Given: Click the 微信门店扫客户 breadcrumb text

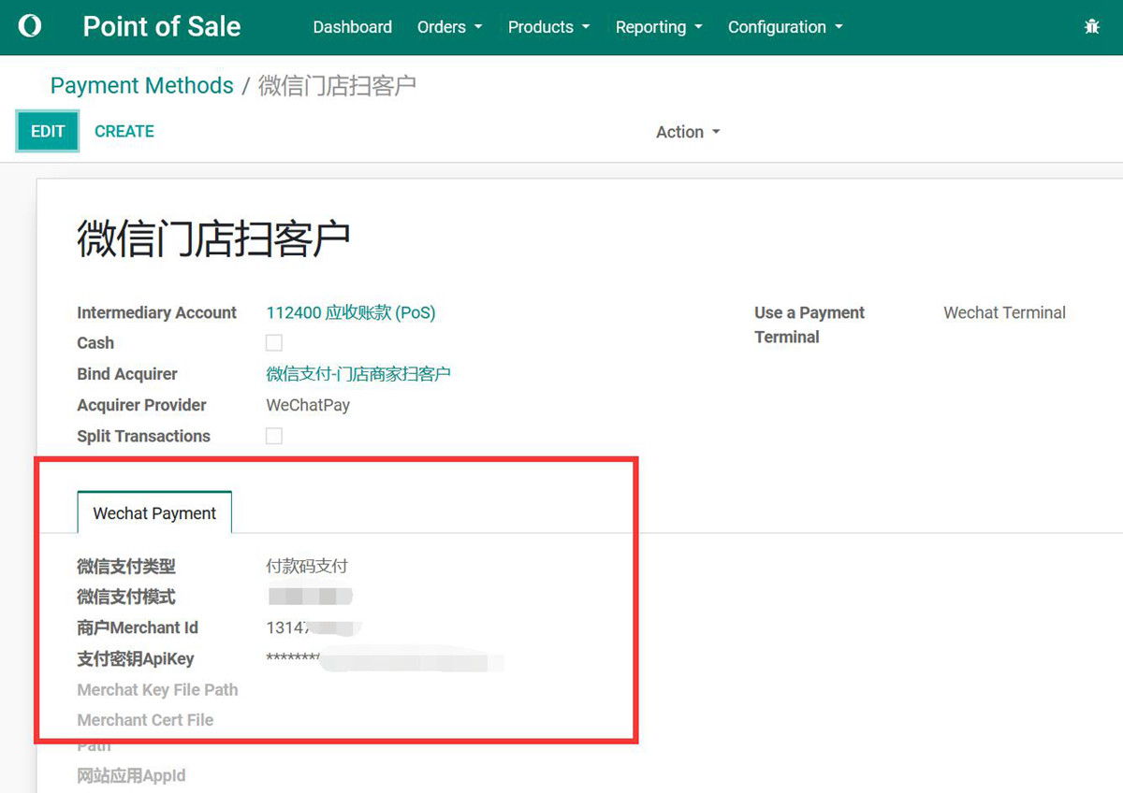Looking at the screenshot, I should (x=337, y=85).
